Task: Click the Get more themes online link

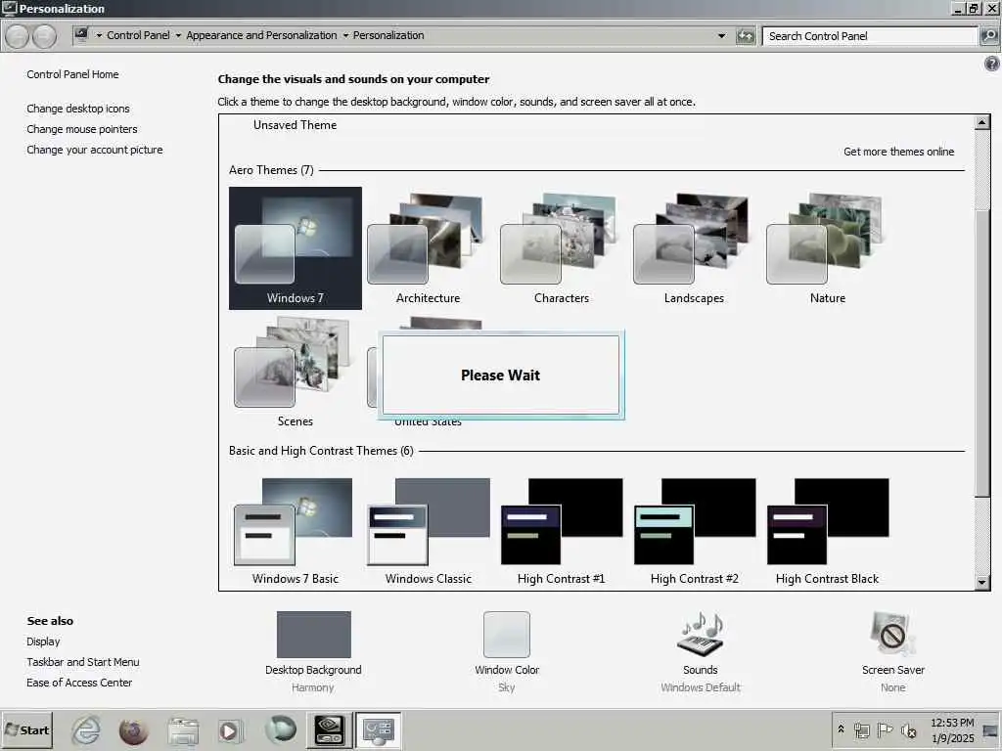Action: tap(898, 152)
